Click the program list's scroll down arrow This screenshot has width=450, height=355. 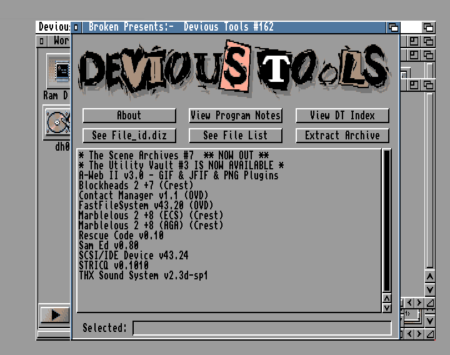386,307
